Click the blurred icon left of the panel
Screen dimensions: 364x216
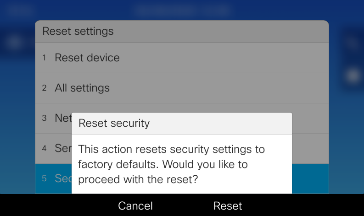pos(15,43)
